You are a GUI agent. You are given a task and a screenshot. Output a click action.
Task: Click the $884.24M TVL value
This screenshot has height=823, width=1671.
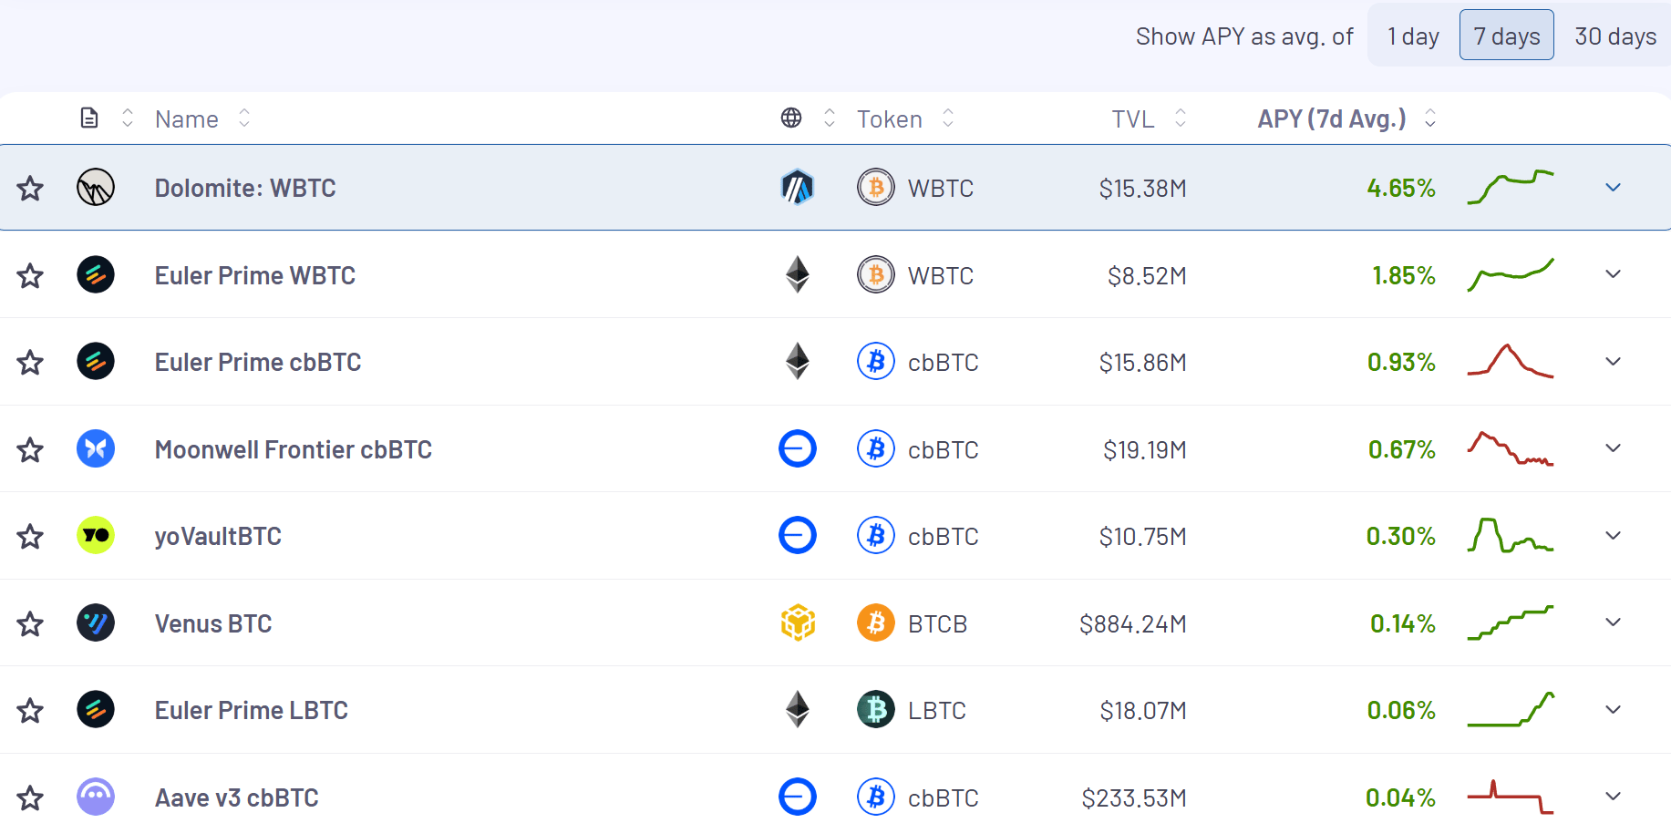[x=1133, y=623]
